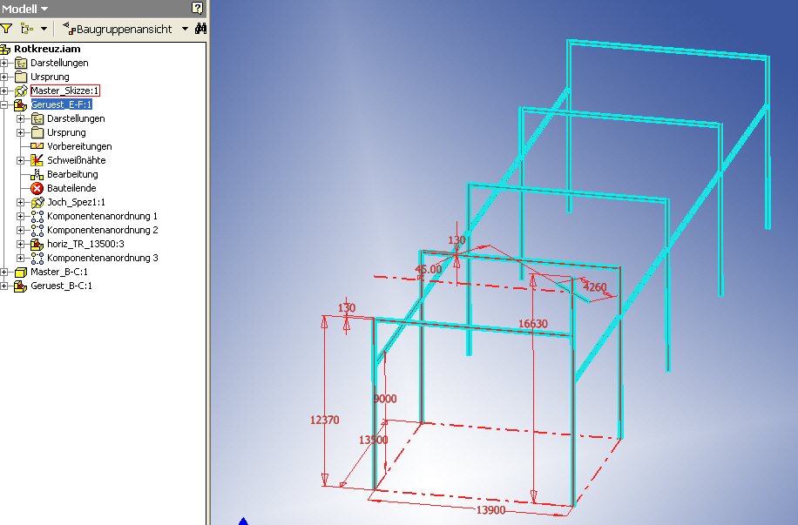Select the 13500 depth dimension

tap(374, 440)
